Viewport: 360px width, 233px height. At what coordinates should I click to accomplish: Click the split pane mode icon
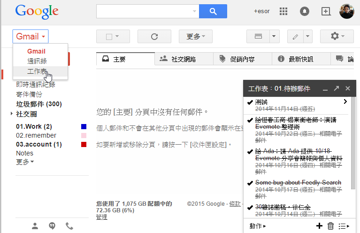pyautogui.click(x=258, y=36)
